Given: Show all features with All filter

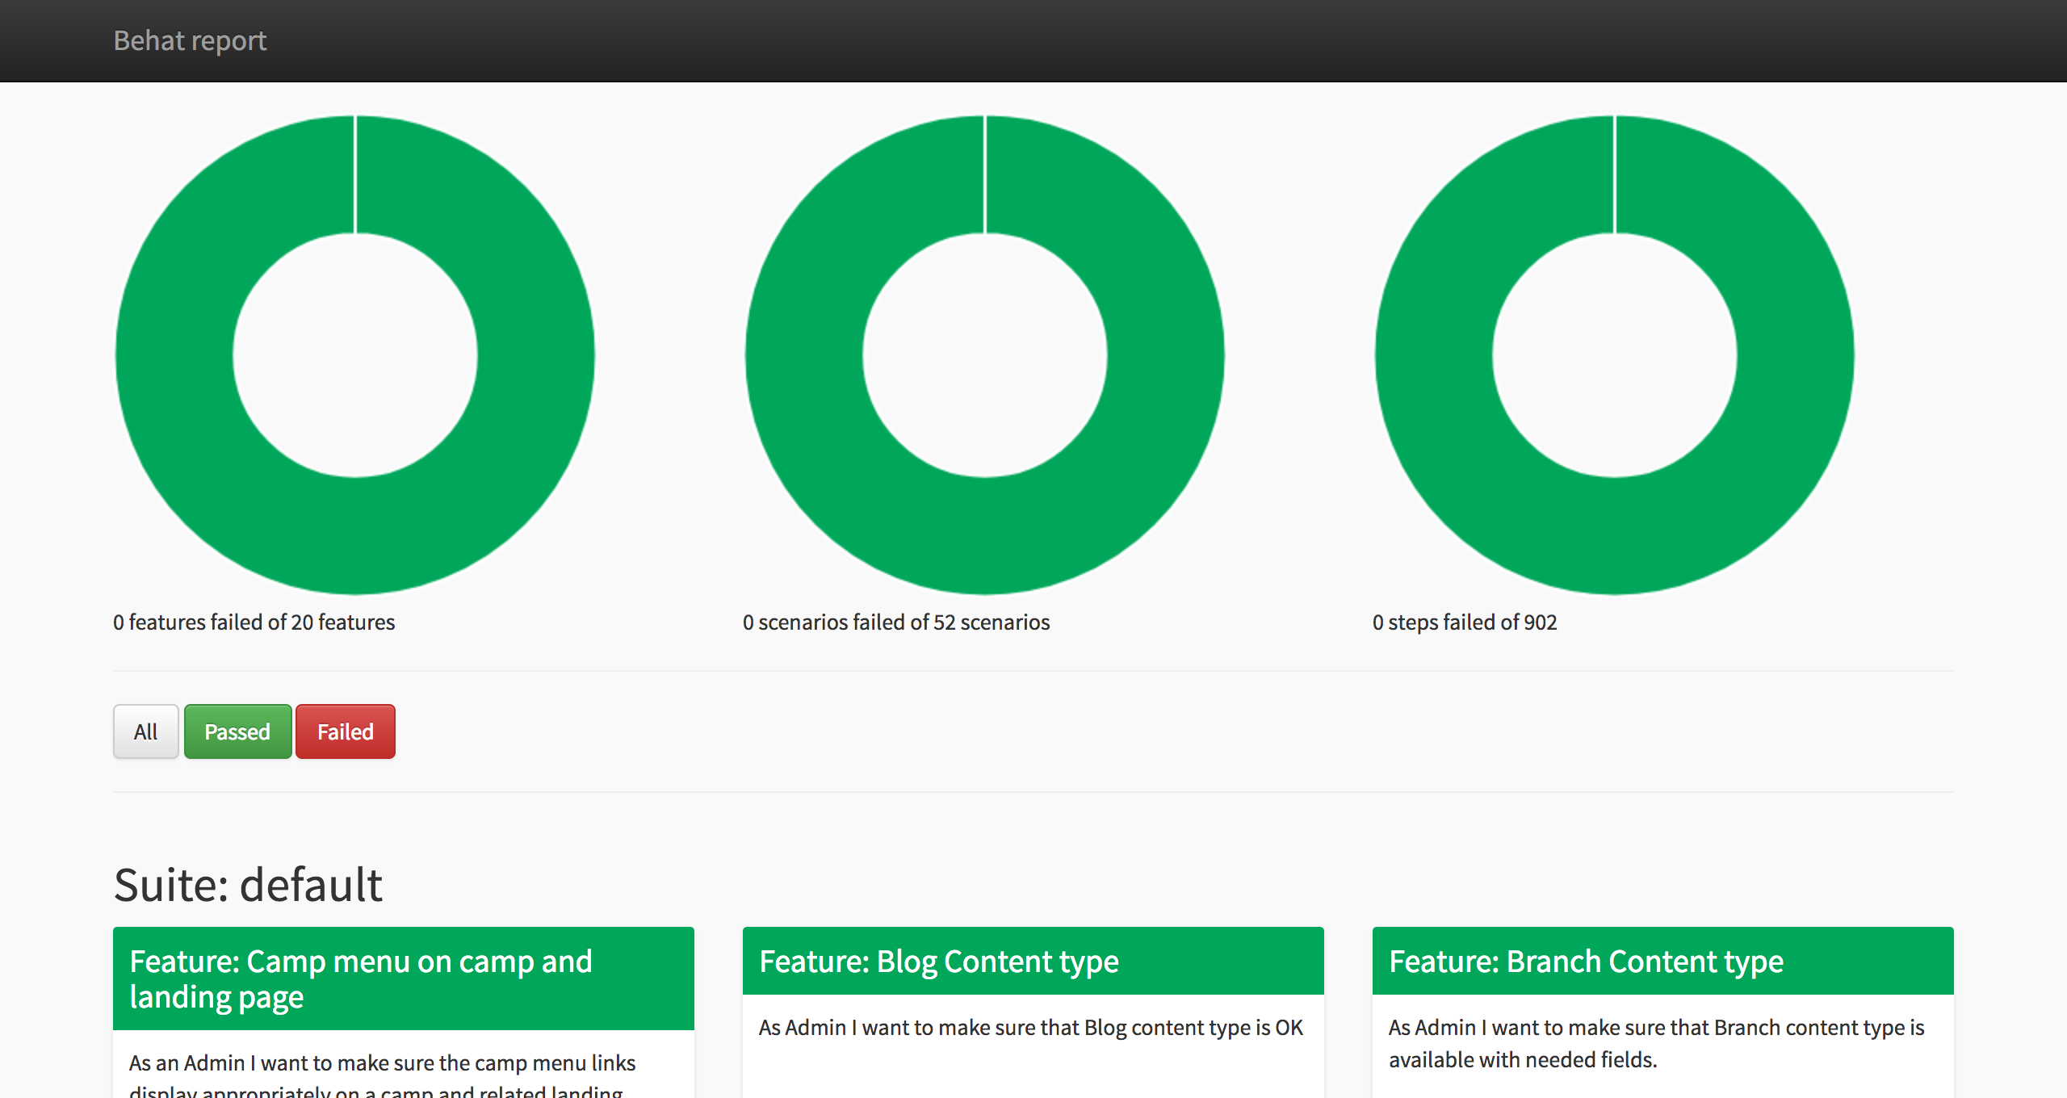Looking at the screenshot, I should click(x=145, y=731).
